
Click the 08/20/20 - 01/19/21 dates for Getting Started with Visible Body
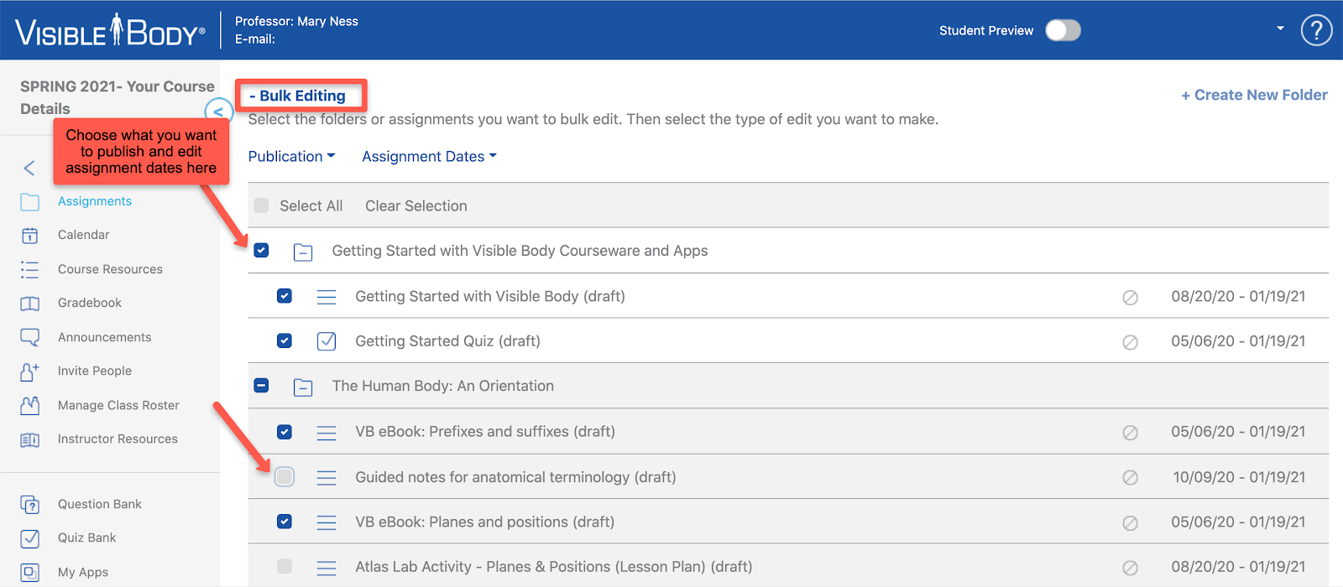[1238, 296]
